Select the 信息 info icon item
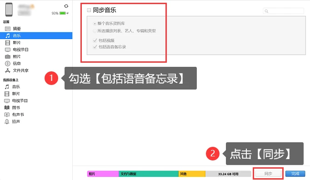The width and height of the screenshot is (310, 180). [x=8, y=64]
